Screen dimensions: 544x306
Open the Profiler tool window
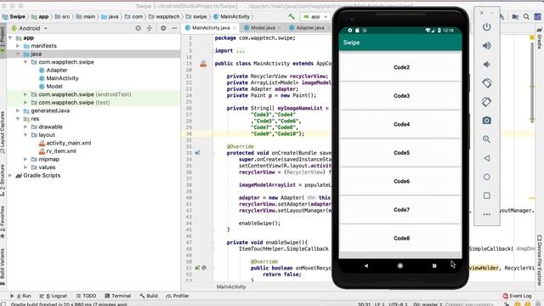click(178, 296)
